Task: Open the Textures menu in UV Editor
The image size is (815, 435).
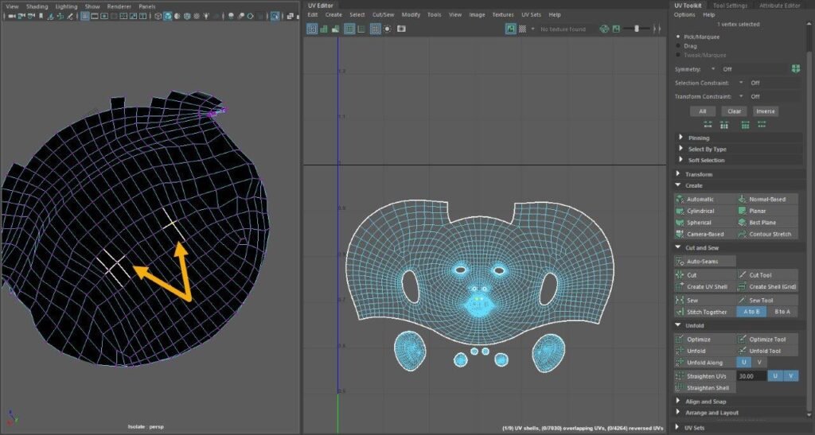Action: [503, 15]
